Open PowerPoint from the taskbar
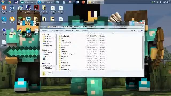Image resolution: width=171 pixels, height=96 pixels. 84,2
